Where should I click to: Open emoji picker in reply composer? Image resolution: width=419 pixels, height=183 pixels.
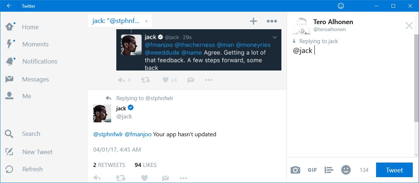[x=346, y=170]
